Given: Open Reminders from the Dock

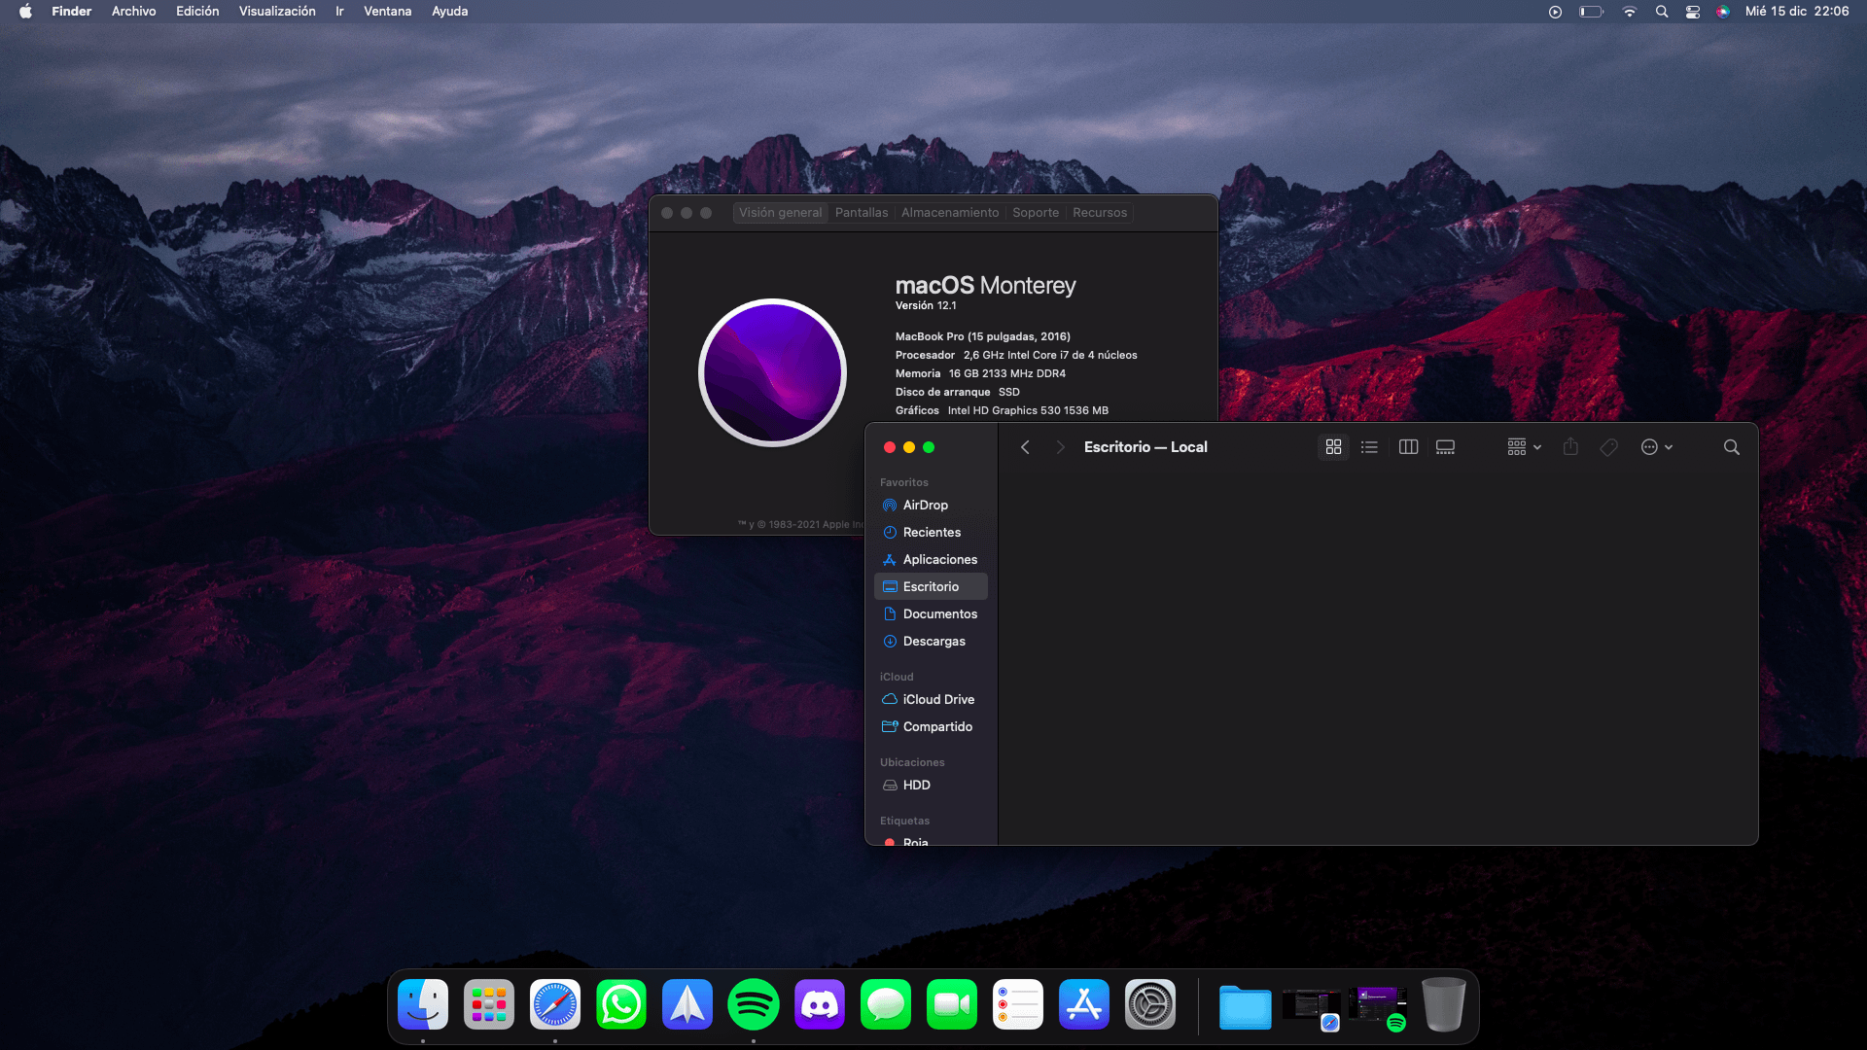Looking at the screenshot, I should coord(1018,1004).
